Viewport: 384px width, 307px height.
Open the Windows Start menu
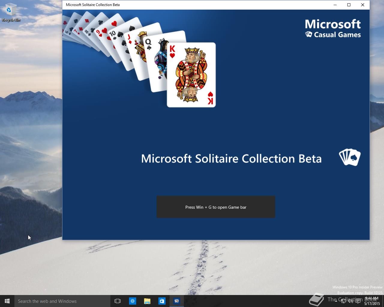pos(7,301)
